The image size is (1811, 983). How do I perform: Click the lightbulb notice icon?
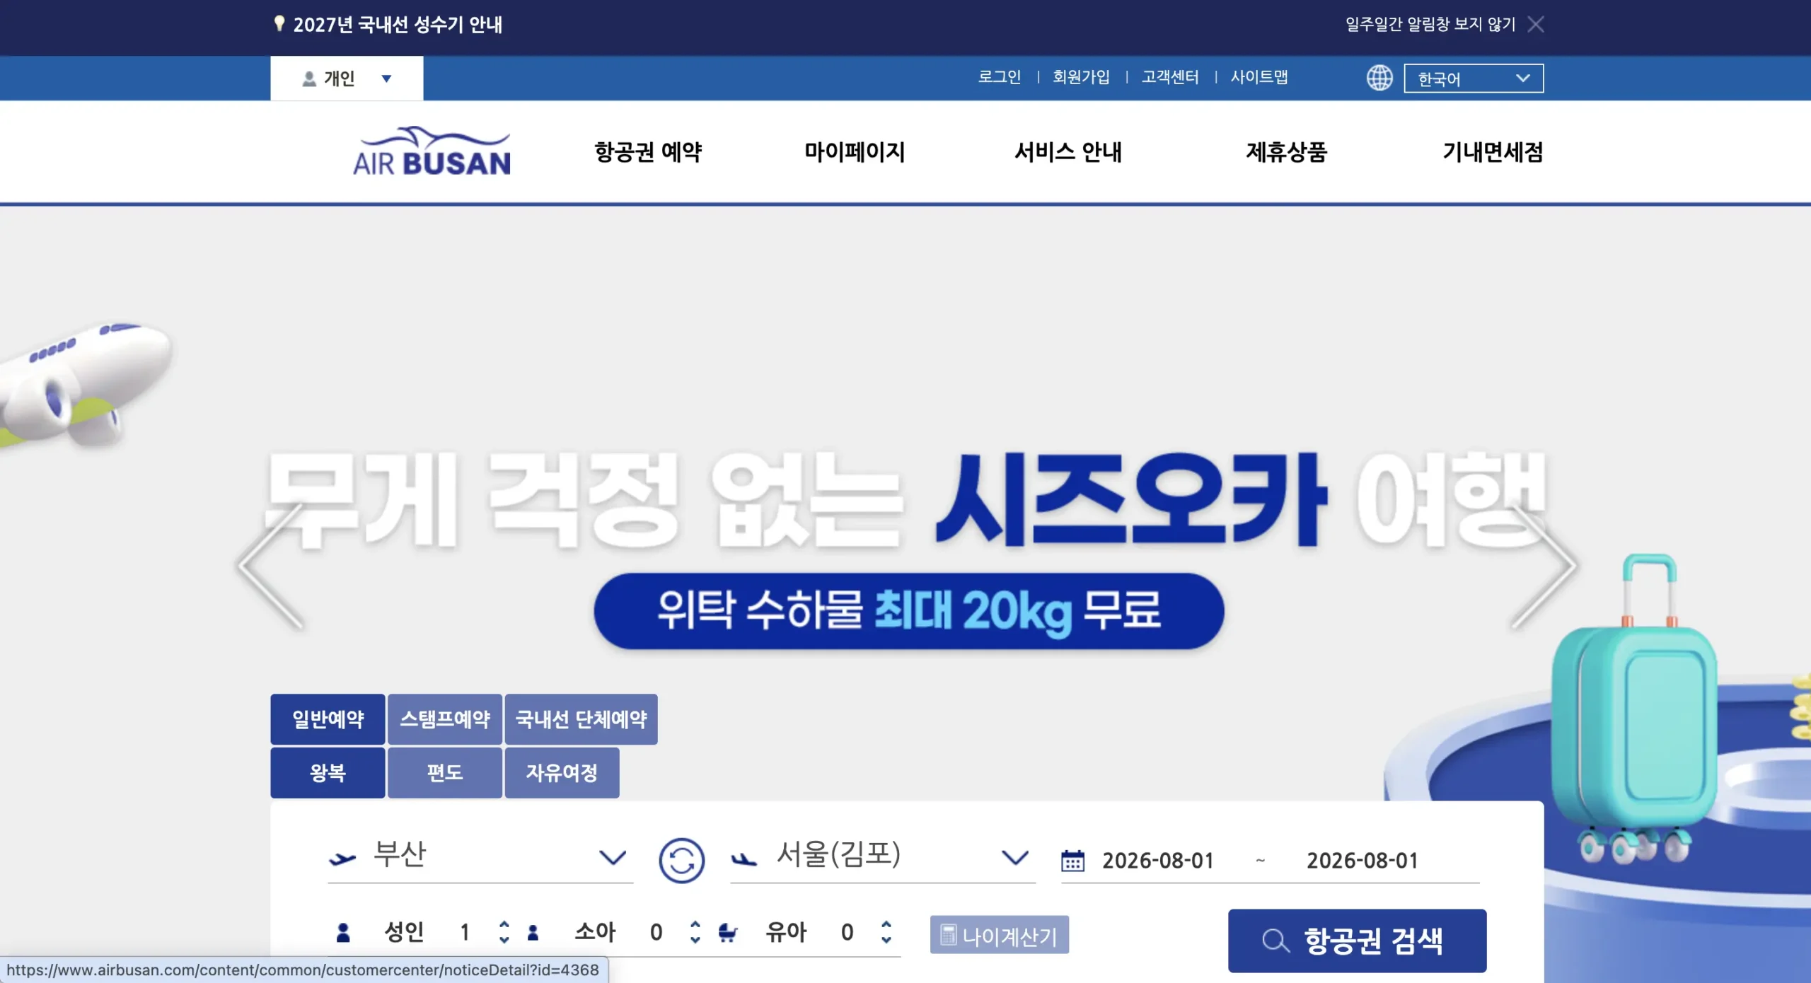point(279,25)
